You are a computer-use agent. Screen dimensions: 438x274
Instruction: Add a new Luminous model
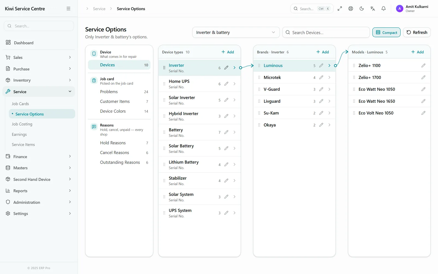coord(417,52)
